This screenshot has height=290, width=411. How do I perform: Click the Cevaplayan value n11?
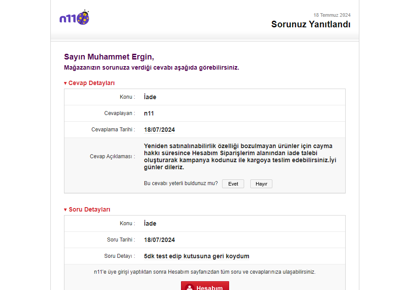149,113
